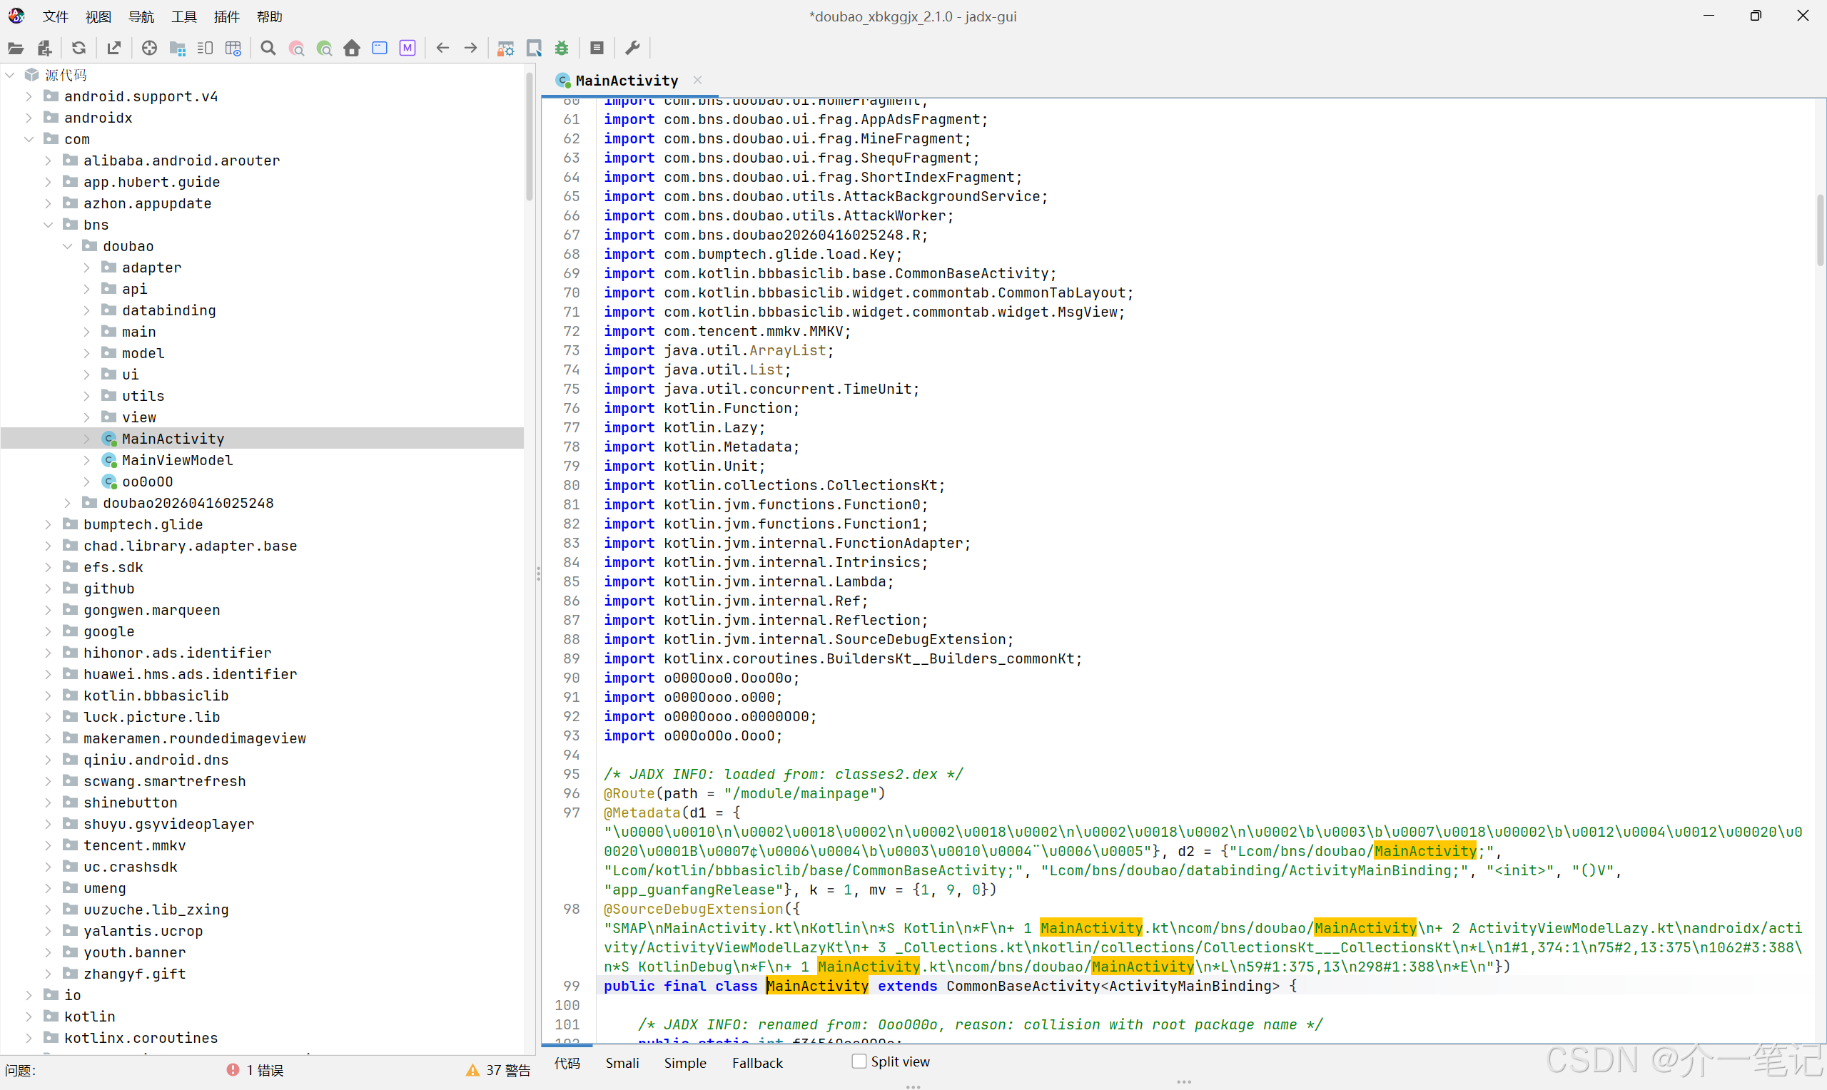The height and width of the screenshot is (1090, 1827).
Task: Click the reload refresh icon
Action: coord(79,49)
